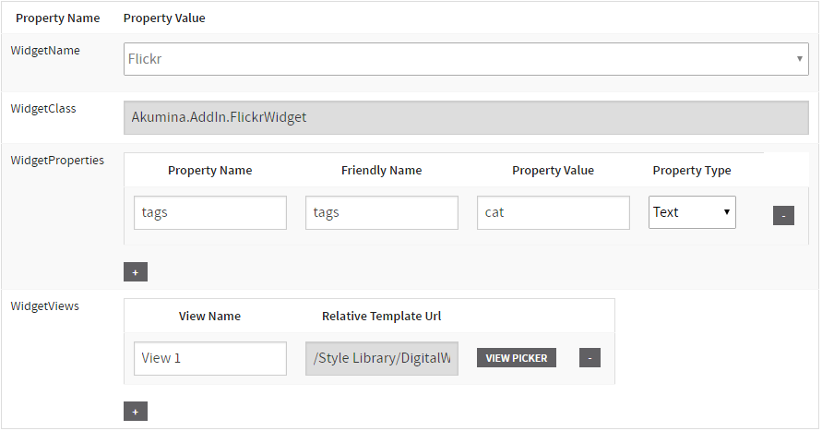Expand the Property Type dropdown set to Text

[x=692, y=212]
